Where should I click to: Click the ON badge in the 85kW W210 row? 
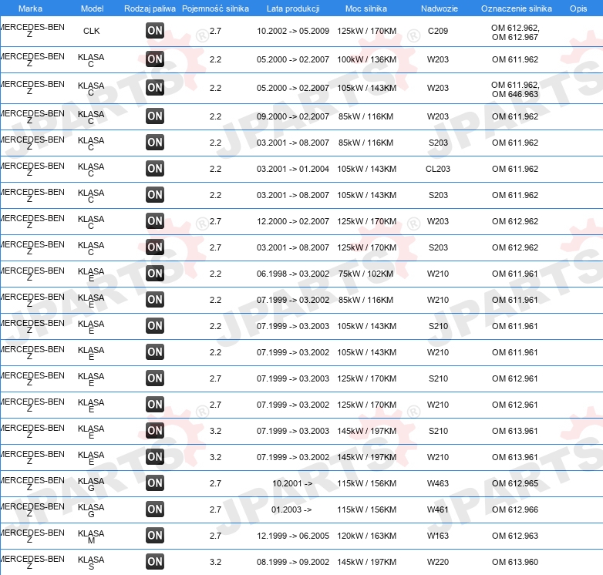tap(155, 299)
